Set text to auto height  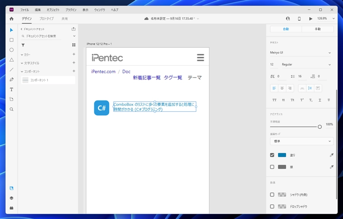pyautogui.click(x=310, y=88)
